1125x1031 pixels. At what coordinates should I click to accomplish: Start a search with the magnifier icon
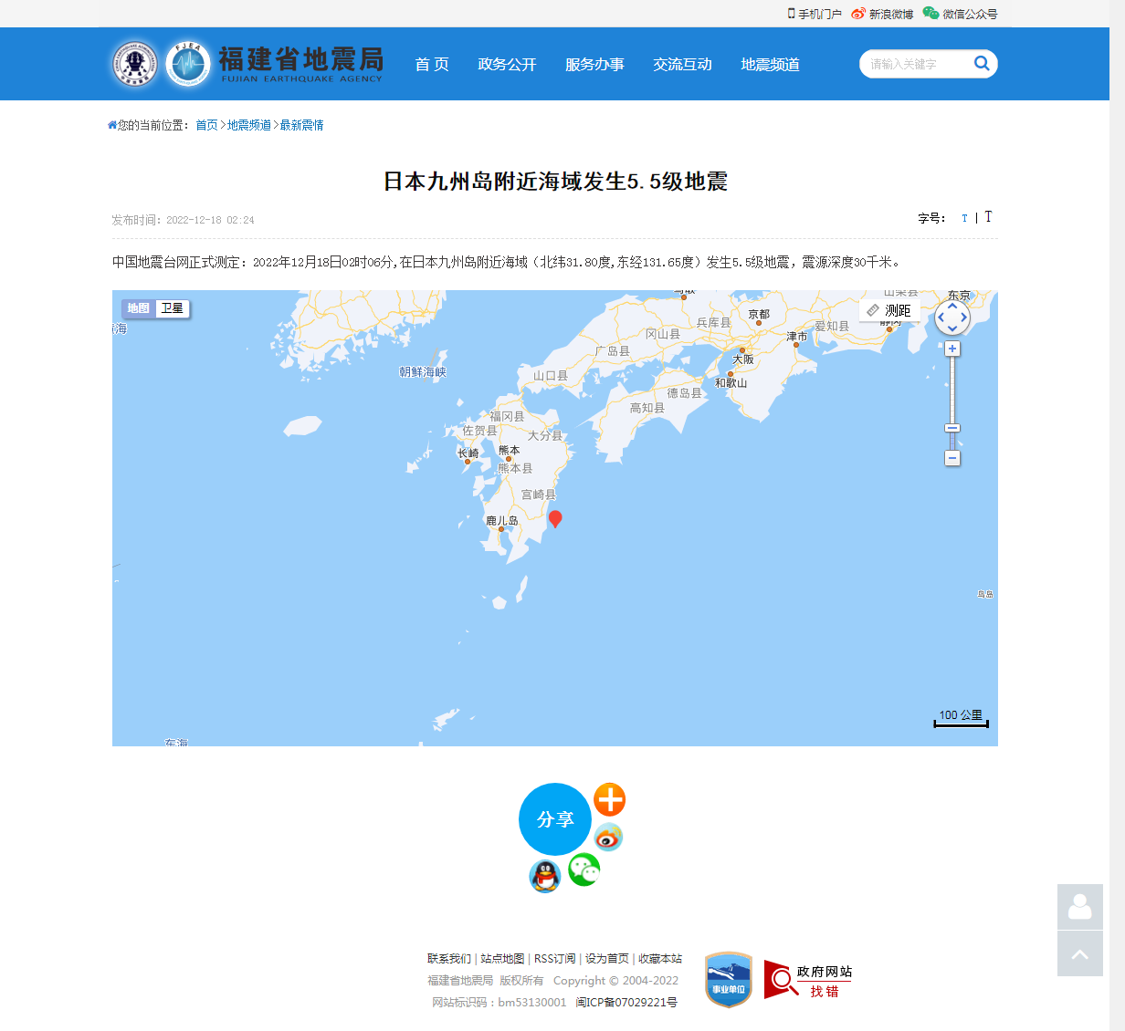[982, 64]
